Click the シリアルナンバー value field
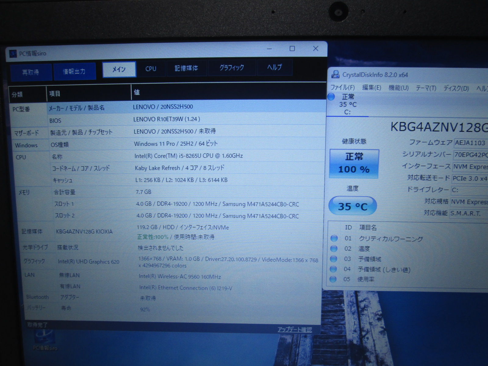Screen dimensions: 488x366 [x=471, y=154]
